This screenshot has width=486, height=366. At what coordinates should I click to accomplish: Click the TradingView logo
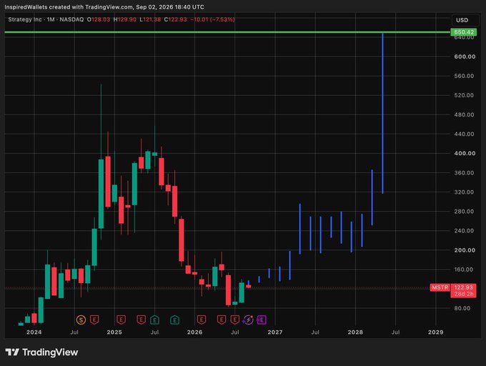pos(42,352)
